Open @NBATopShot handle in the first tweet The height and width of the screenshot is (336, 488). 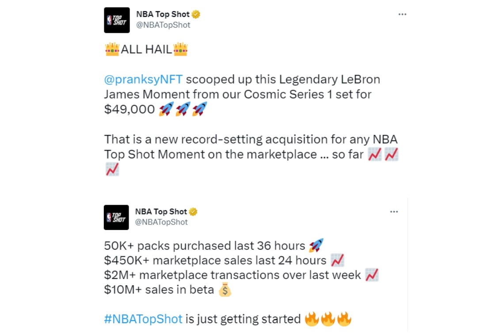[x=163, y=25]
